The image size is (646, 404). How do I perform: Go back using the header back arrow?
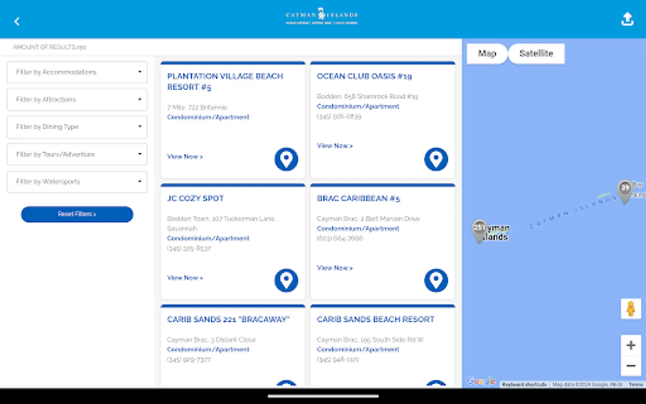[17, 21]
